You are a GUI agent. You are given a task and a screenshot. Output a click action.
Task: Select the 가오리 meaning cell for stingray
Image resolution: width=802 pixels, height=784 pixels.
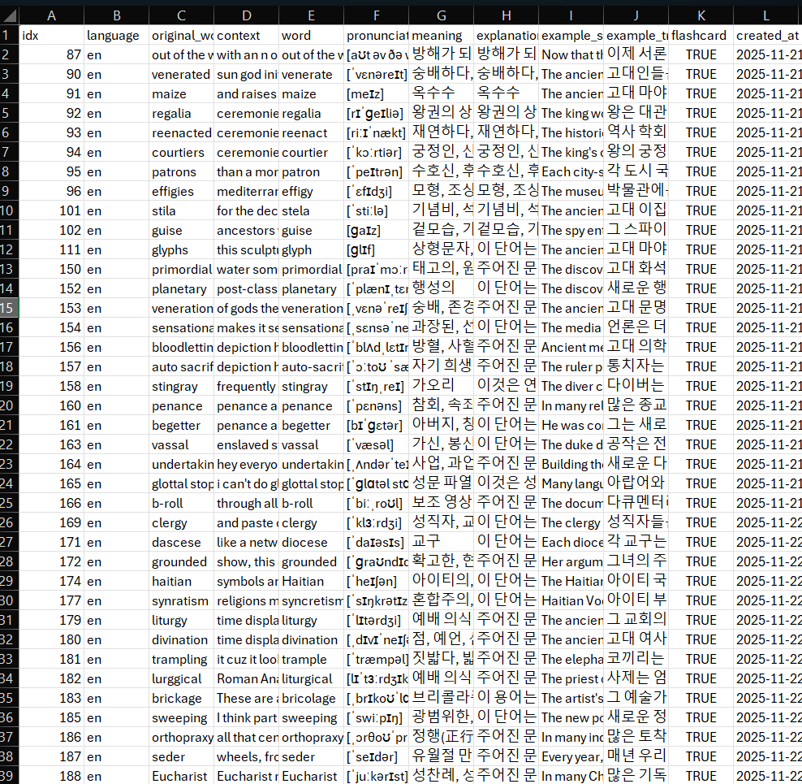[441, 386]
